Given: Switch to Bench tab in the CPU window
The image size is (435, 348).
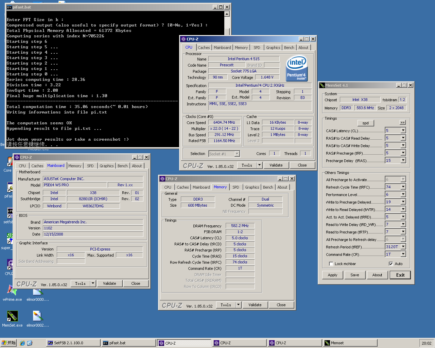Looking at the screenshot, I should tap(289, 48).
